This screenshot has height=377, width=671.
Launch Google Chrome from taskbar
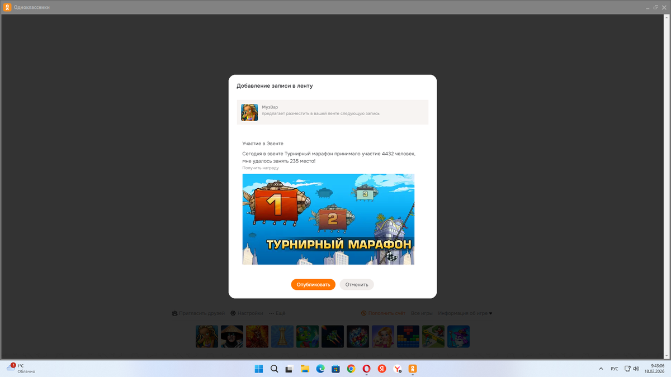point(351,369)
